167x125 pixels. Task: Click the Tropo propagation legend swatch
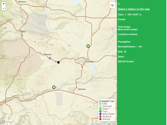click(x=100, y=111)
